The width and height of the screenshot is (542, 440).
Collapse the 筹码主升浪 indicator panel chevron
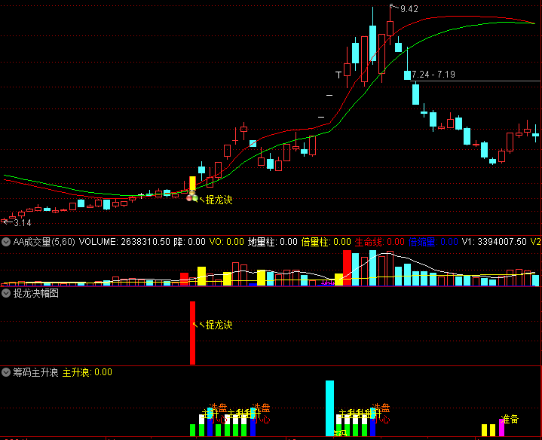6,372
